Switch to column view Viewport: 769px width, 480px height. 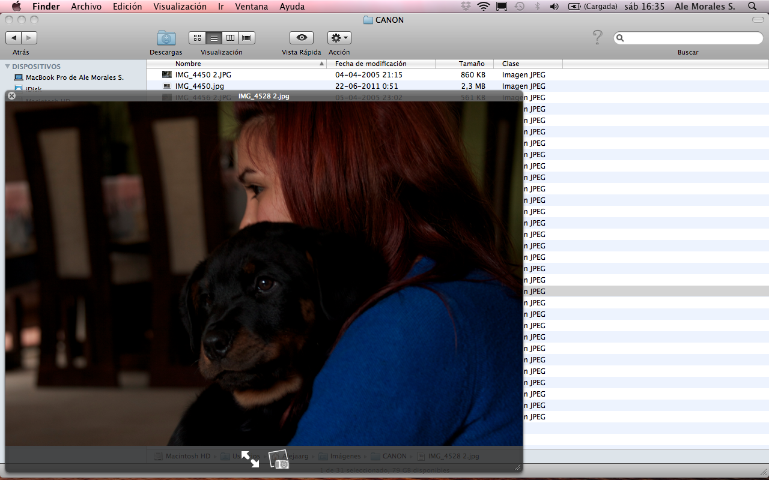click(230, 38)
